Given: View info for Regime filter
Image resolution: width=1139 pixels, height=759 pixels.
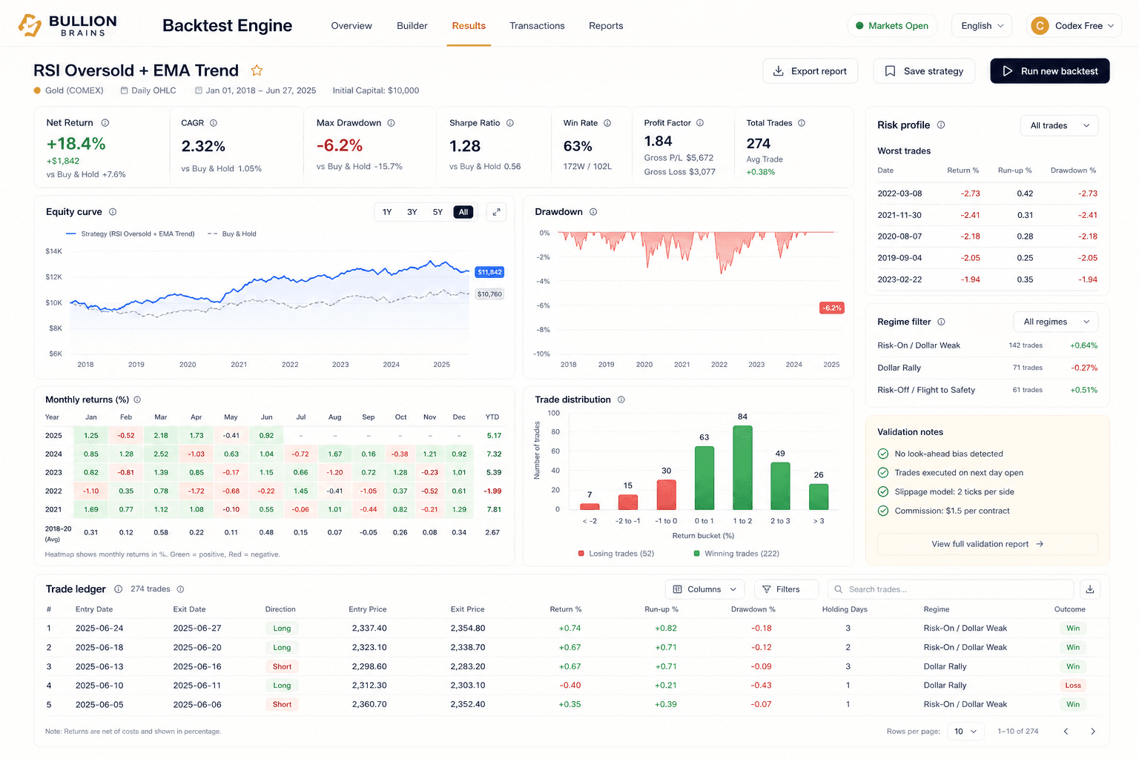Looking at the screenshot, I should pos(942,322).
